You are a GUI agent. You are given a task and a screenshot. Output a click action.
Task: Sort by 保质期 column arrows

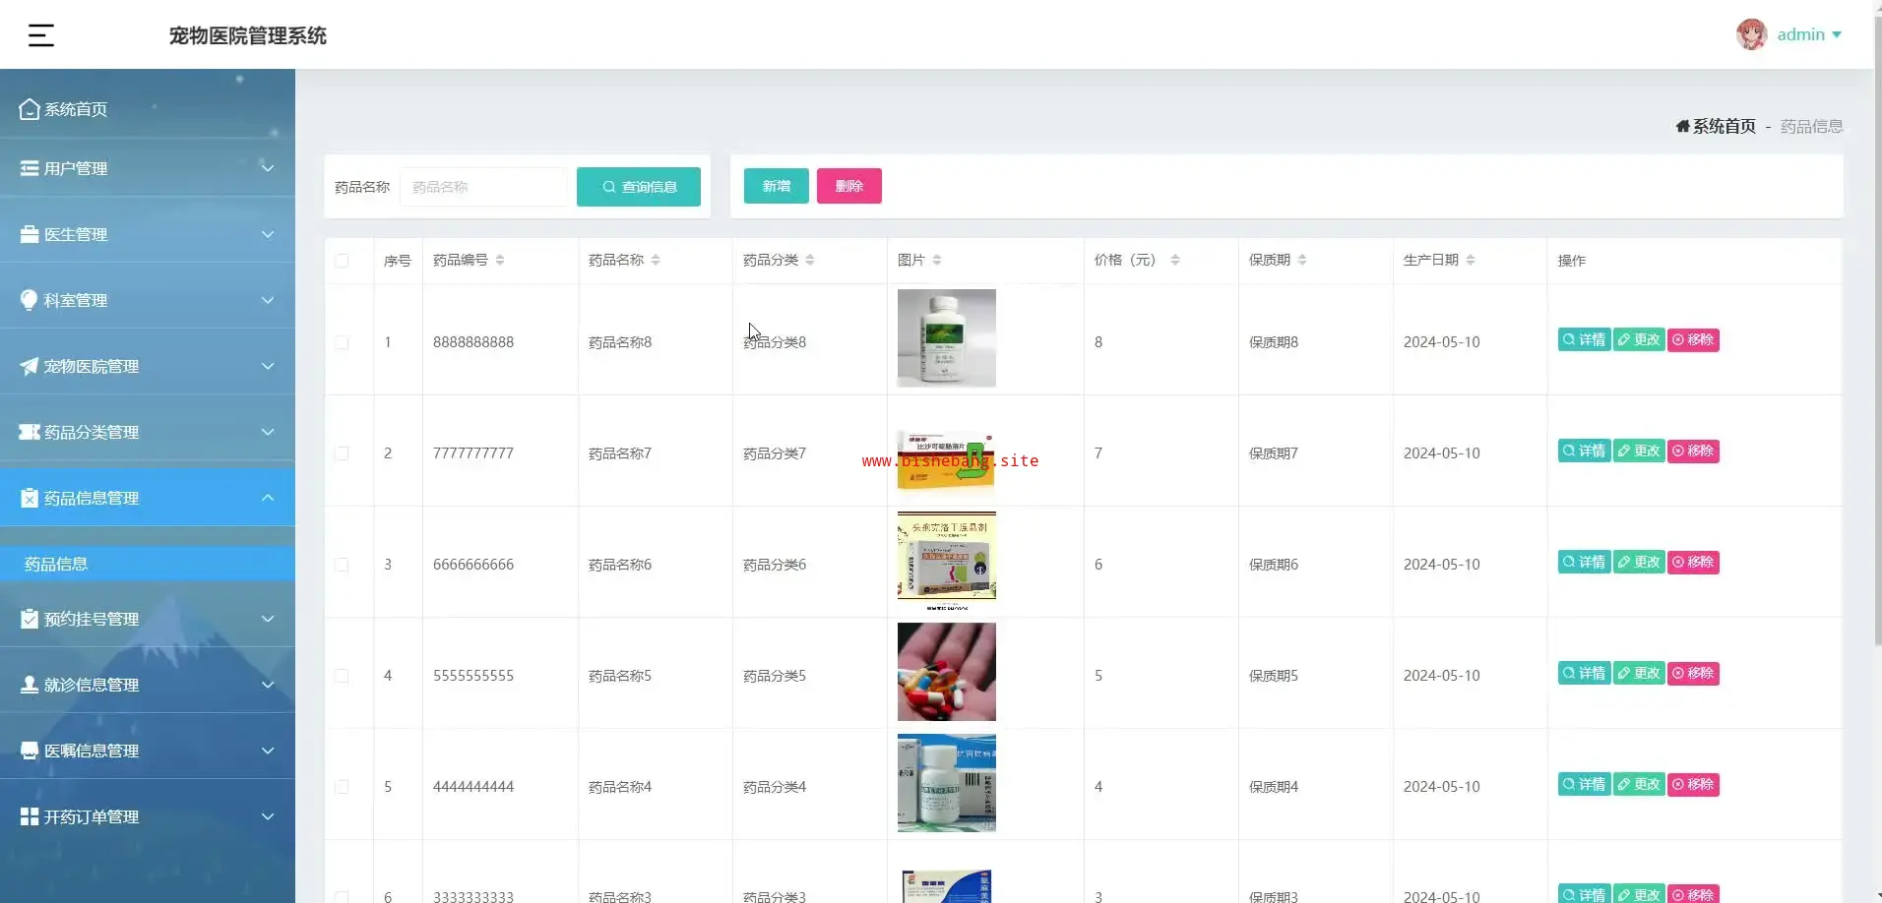(1302, 260)
